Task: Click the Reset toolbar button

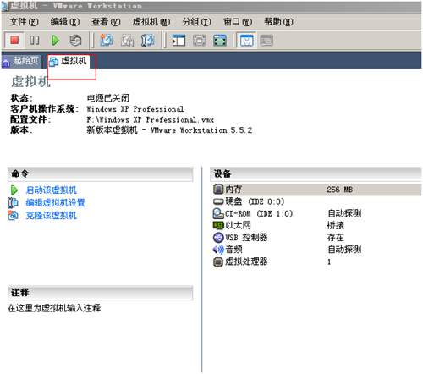Action: [75, 41]
